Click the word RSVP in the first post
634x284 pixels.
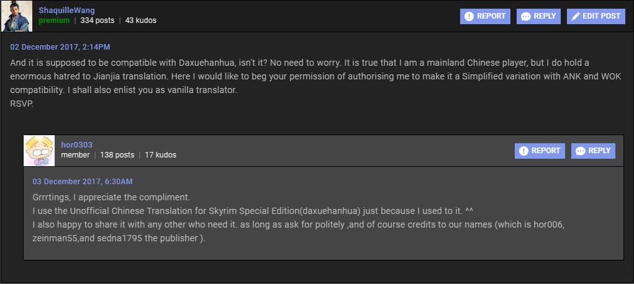click(x=21, y=104)
